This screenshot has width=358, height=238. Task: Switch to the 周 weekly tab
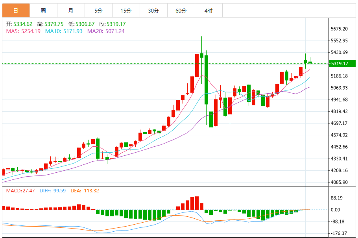(43, 11)
